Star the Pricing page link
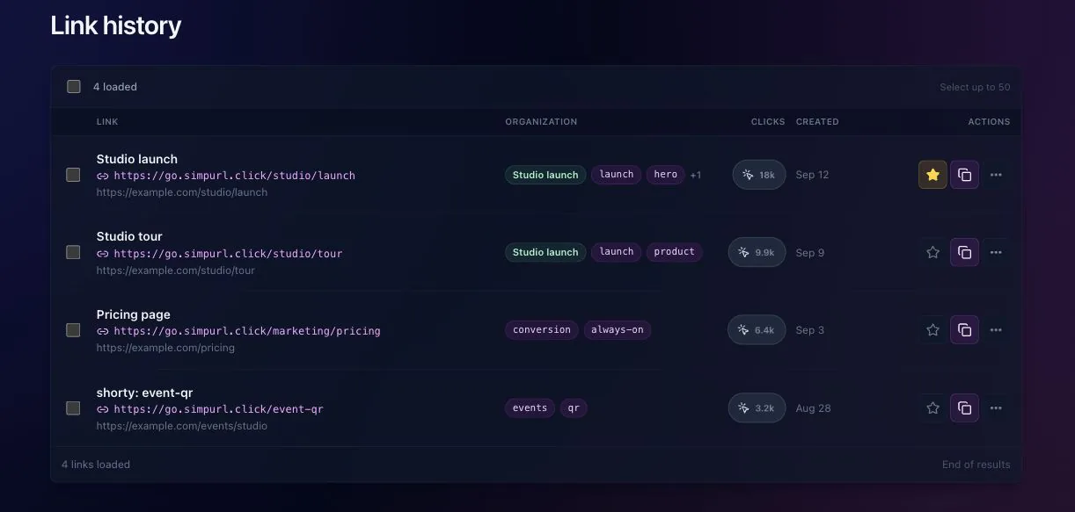Screen dimensions: 1075x512 point(932,330)
